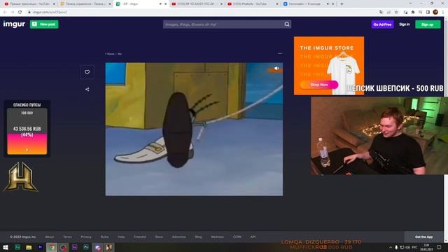This screenshot has width=448, height=252.
Task: Open the Go Ad-Free offer
Action: tap(382, 24)
